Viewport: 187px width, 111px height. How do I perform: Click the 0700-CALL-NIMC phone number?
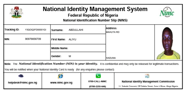[x=98, y=81]
